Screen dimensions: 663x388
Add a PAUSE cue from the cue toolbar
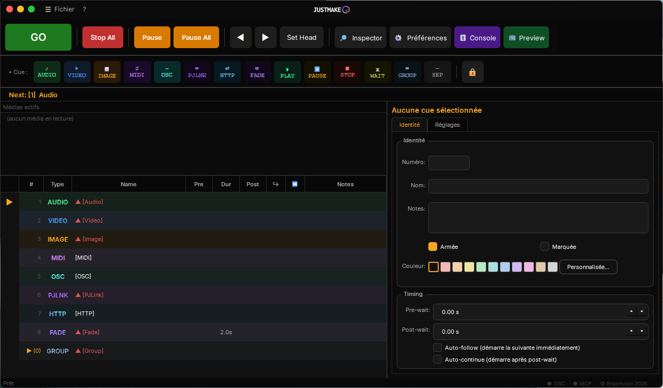tap(318, 72)
